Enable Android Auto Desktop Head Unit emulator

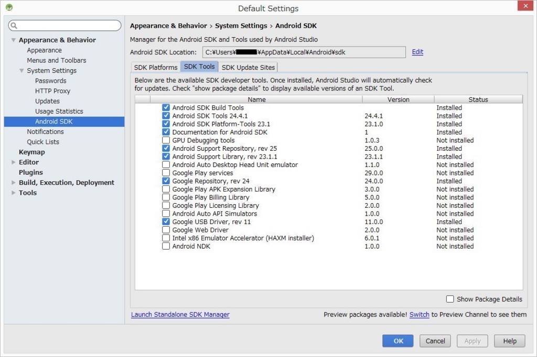tap(166, 164)
